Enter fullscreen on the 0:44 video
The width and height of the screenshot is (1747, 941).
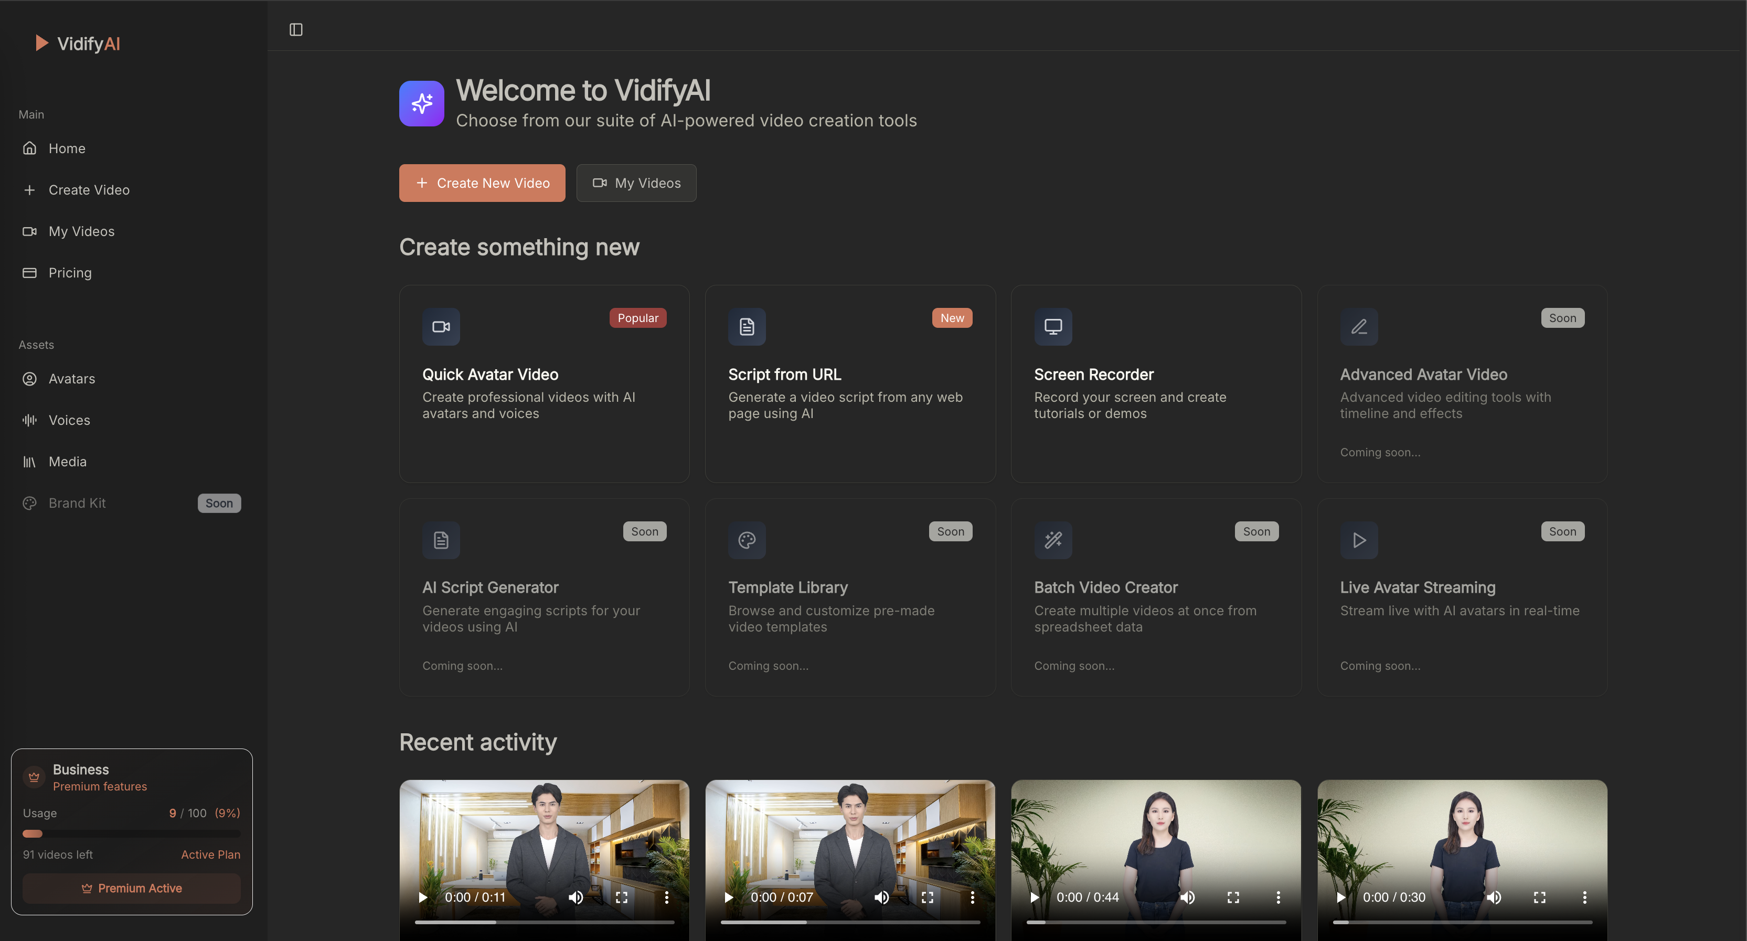click(x=1233, y=897)
